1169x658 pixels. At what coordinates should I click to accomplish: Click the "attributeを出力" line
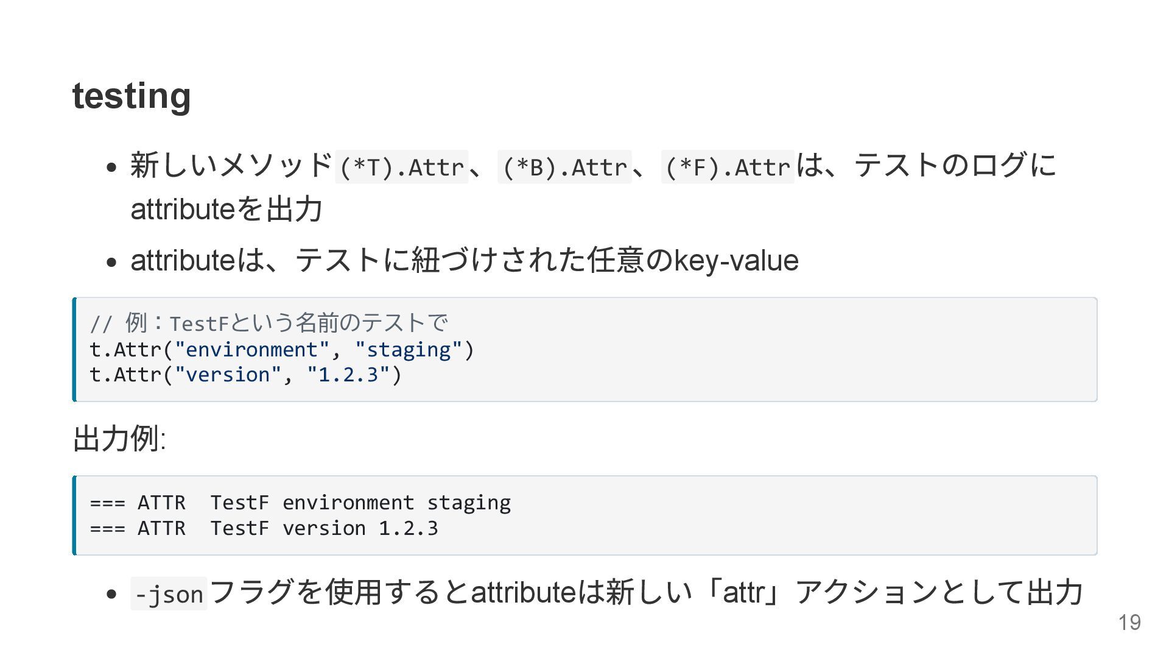[226, 209]
